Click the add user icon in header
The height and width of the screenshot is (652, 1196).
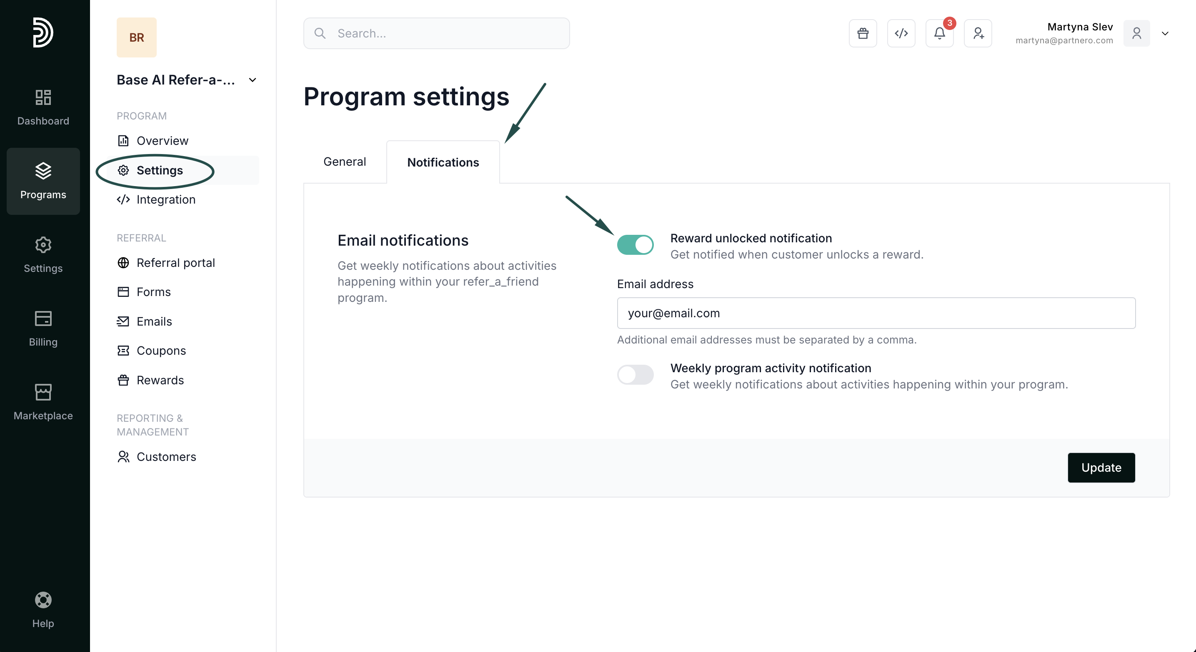tap(978, 33)
